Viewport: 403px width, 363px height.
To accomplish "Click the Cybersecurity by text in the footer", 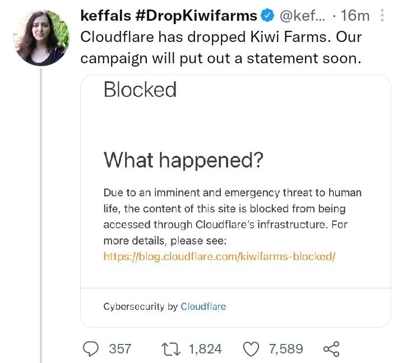I will (141, 306).
